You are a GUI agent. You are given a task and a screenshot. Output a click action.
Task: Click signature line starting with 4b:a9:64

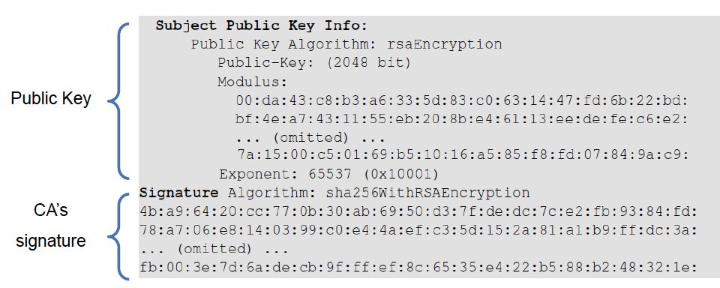click(418, 212)
